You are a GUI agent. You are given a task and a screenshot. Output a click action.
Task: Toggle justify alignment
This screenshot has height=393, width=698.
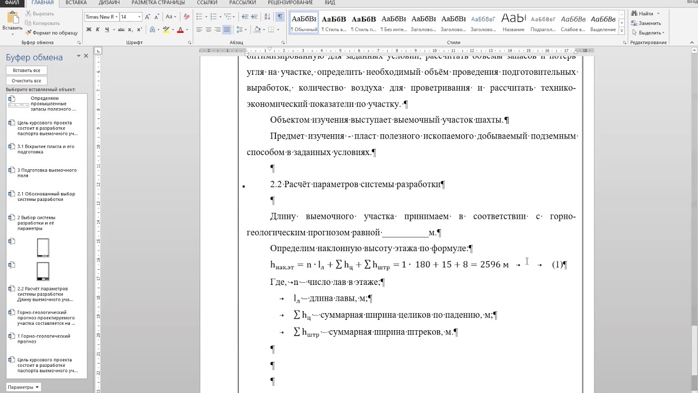[227, 29]
